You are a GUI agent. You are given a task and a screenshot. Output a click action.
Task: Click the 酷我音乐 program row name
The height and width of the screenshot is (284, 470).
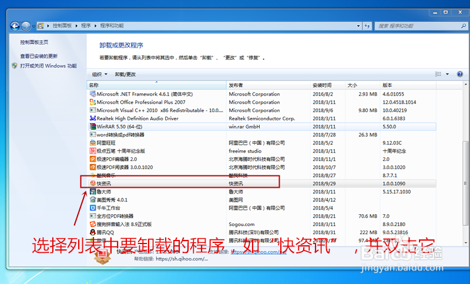coord(106,175)
